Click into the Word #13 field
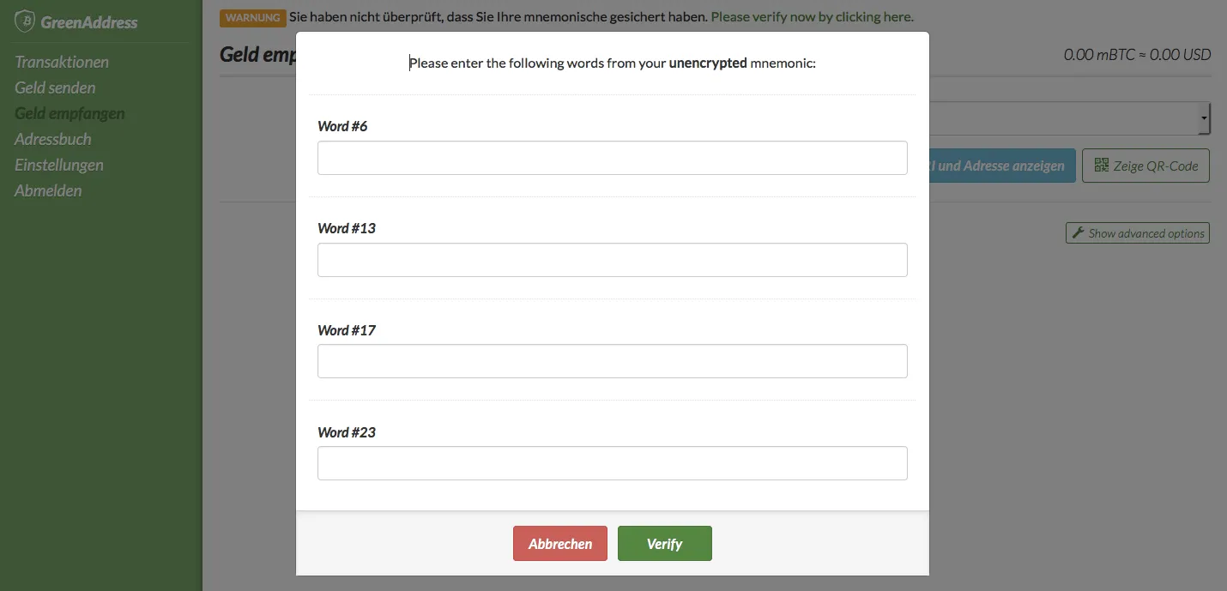Viewport: 1227px width, 591px height. tap(612, 260)
